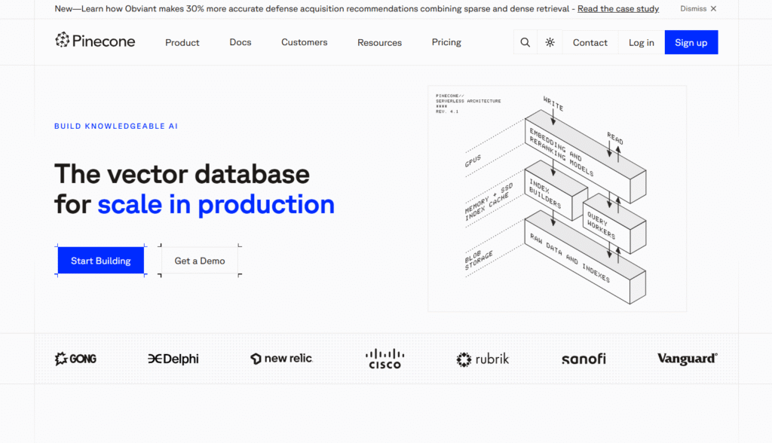This screenshot has width=772, height=443.
Task: Click the 'scale in production' headline text
Action: click(x=216, y=204)
